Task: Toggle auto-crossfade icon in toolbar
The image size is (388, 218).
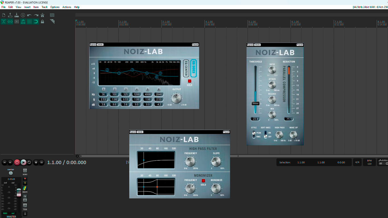Action: (4, 22)
